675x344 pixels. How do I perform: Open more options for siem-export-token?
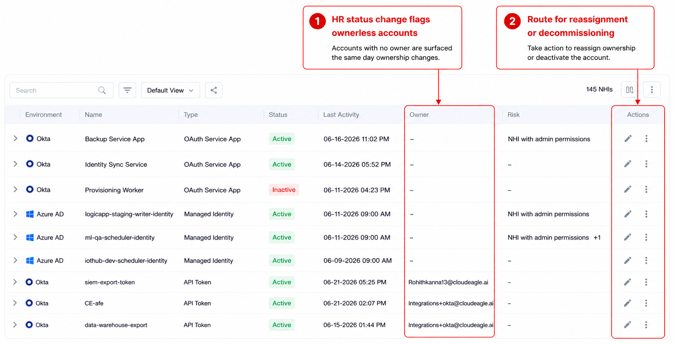tap(646, 282)
